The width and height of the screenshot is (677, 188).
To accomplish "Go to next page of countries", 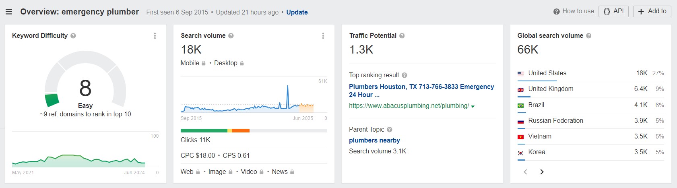I will tap(542, 172).
